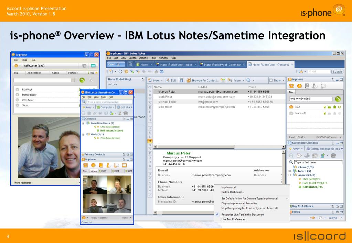Click the trash icon in Contacts toolbar
Screen dimensions: 352x243
(181, 80)
